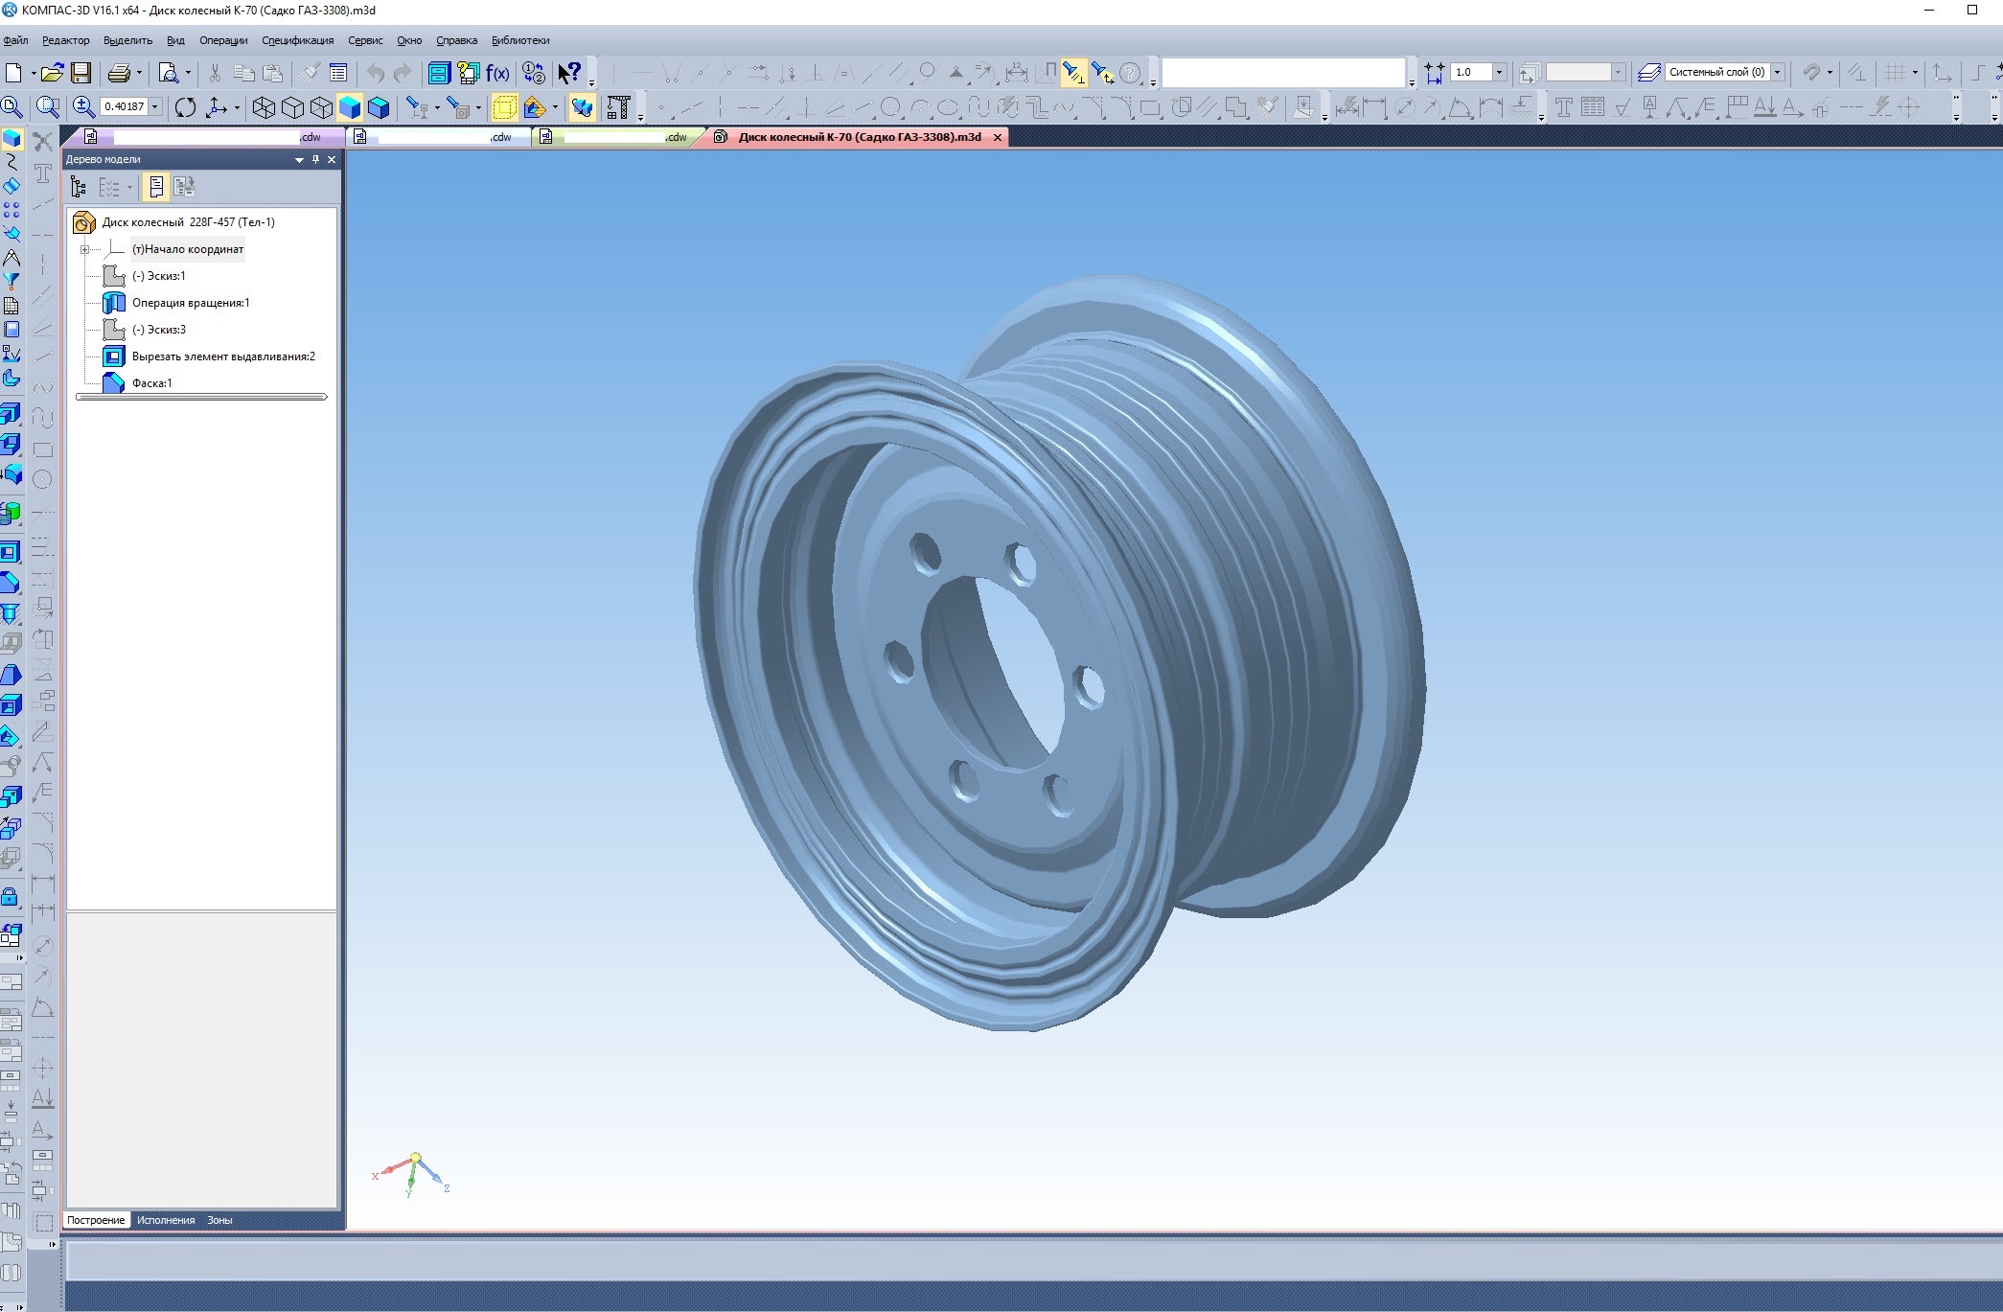
Task: Select Операция вращения:1 in model tree
Action: pyautogui.click(x=191, y=303)
